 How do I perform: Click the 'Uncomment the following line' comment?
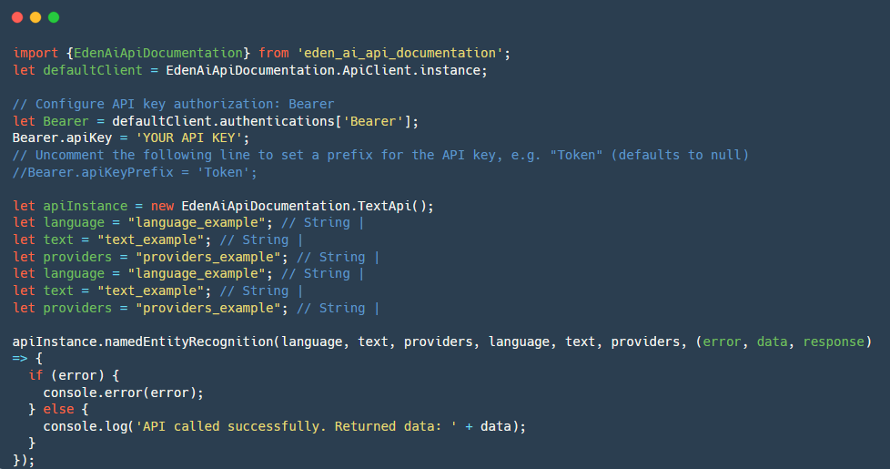[381, 155]
